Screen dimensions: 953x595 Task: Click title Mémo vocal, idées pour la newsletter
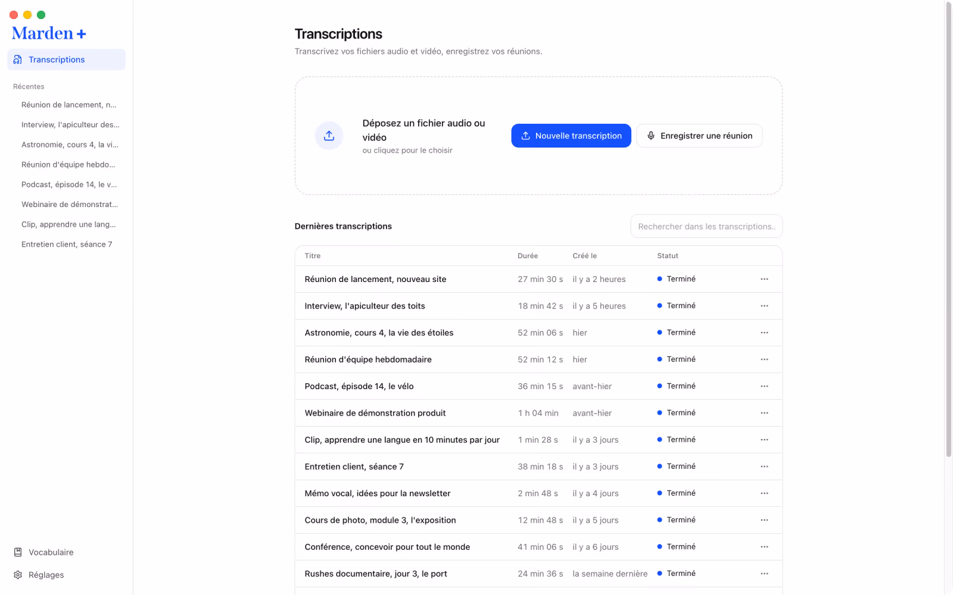(x=378, y=493)
